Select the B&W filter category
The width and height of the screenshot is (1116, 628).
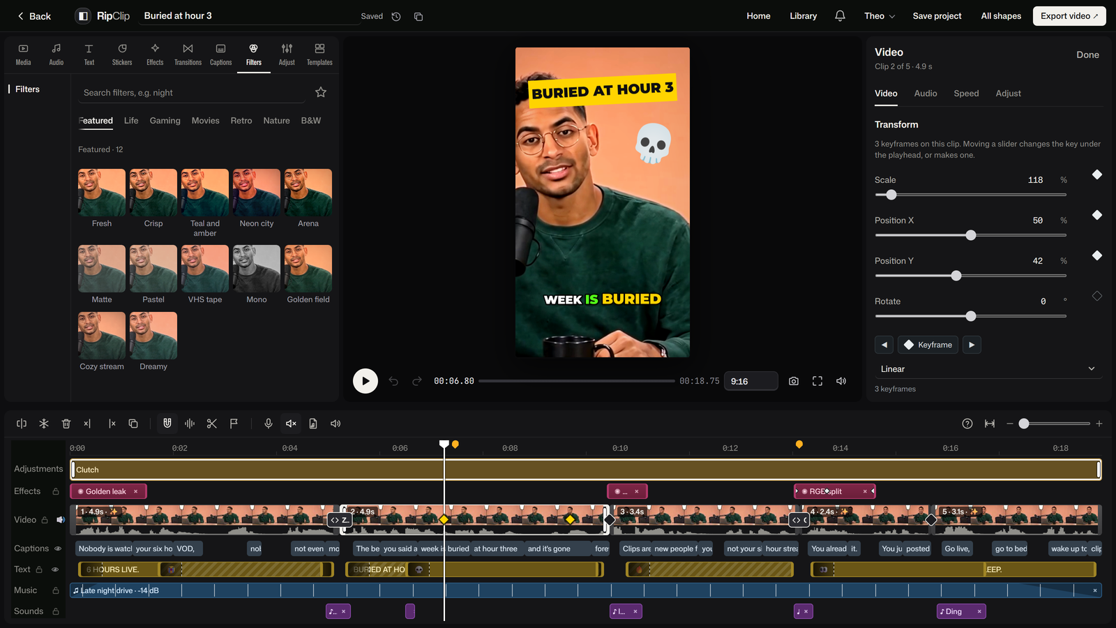coord(311,121)
